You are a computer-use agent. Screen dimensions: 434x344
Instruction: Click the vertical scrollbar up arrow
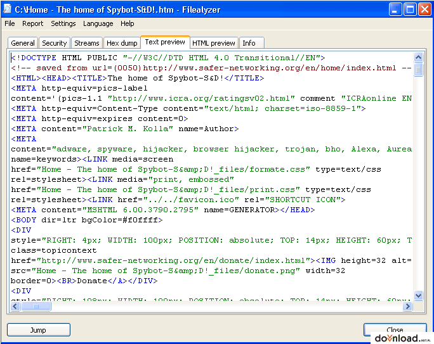pyautogui.click(x=418, y=58)
